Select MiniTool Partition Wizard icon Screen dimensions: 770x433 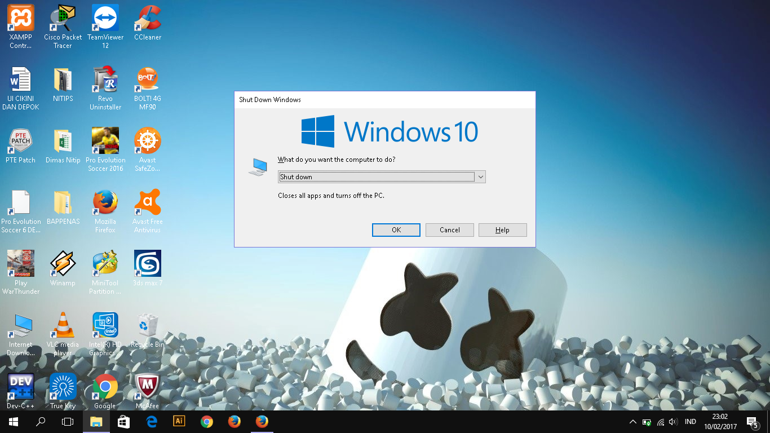(x=105, y=273)
